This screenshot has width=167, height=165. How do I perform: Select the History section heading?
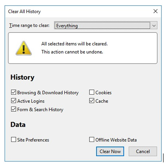pyautogui.click(x=22, y=77)
